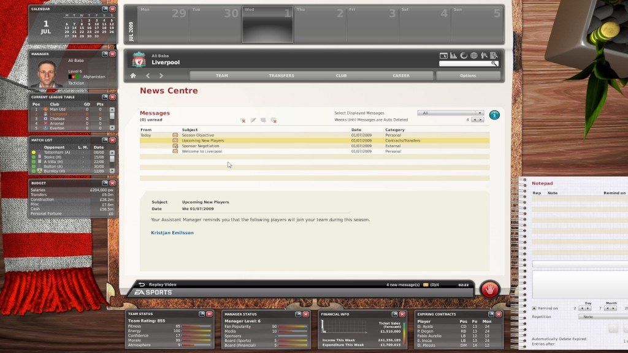The height and width of the screenshot is (353, 628).
Task: Click the globe icon in the top toolbar
Action: click(474, 56)
